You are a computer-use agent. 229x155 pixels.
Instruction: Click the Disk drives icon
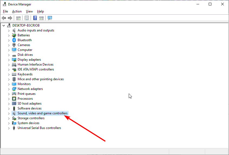click(x=14, y=55)
